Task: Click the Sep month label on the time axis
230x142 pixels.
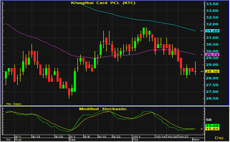Action: point(72,139)
